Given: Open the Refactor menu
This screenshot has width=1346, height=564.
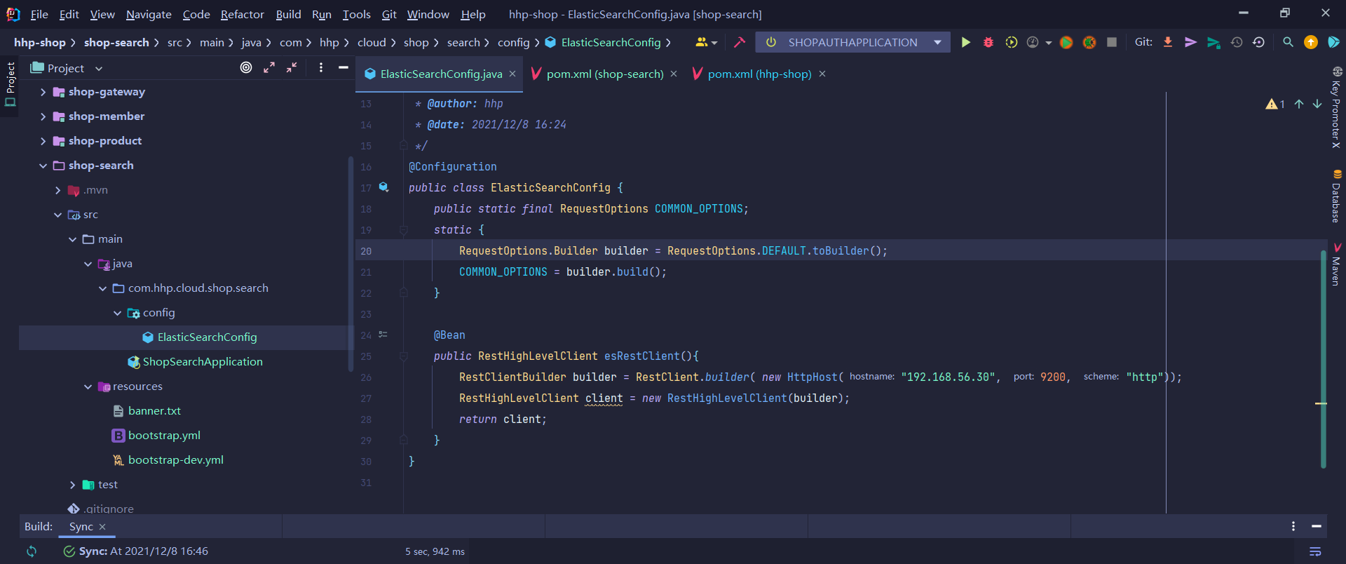Looking at the screenshot, I should (x=242, y=14).
